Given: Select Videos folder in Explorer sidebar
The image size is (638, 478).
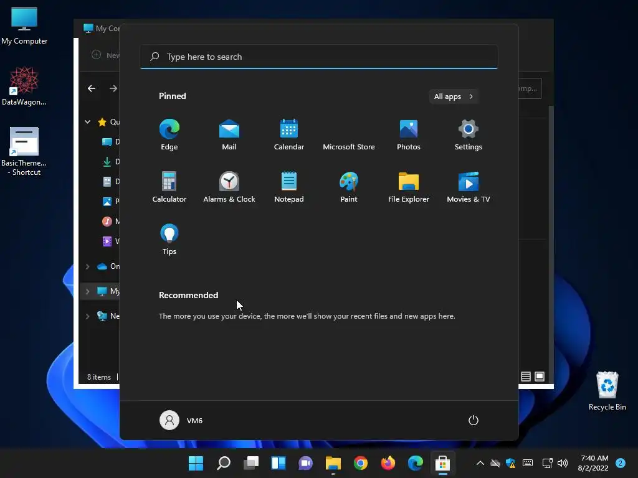Looking at the screenshot, I should click(110, 241).
